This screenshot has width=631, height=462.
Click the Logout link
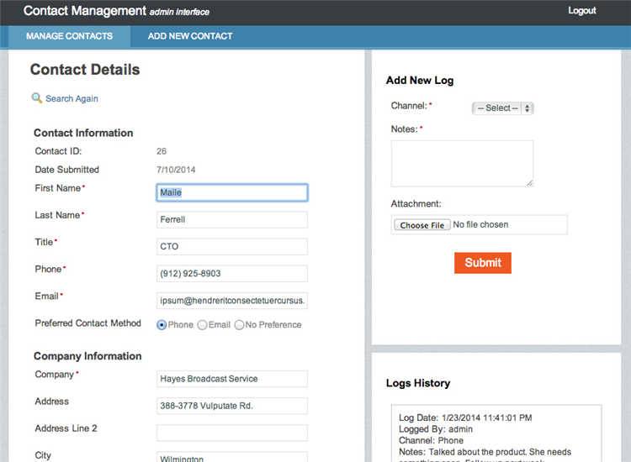pyautogui.click(x=581, y=11)
